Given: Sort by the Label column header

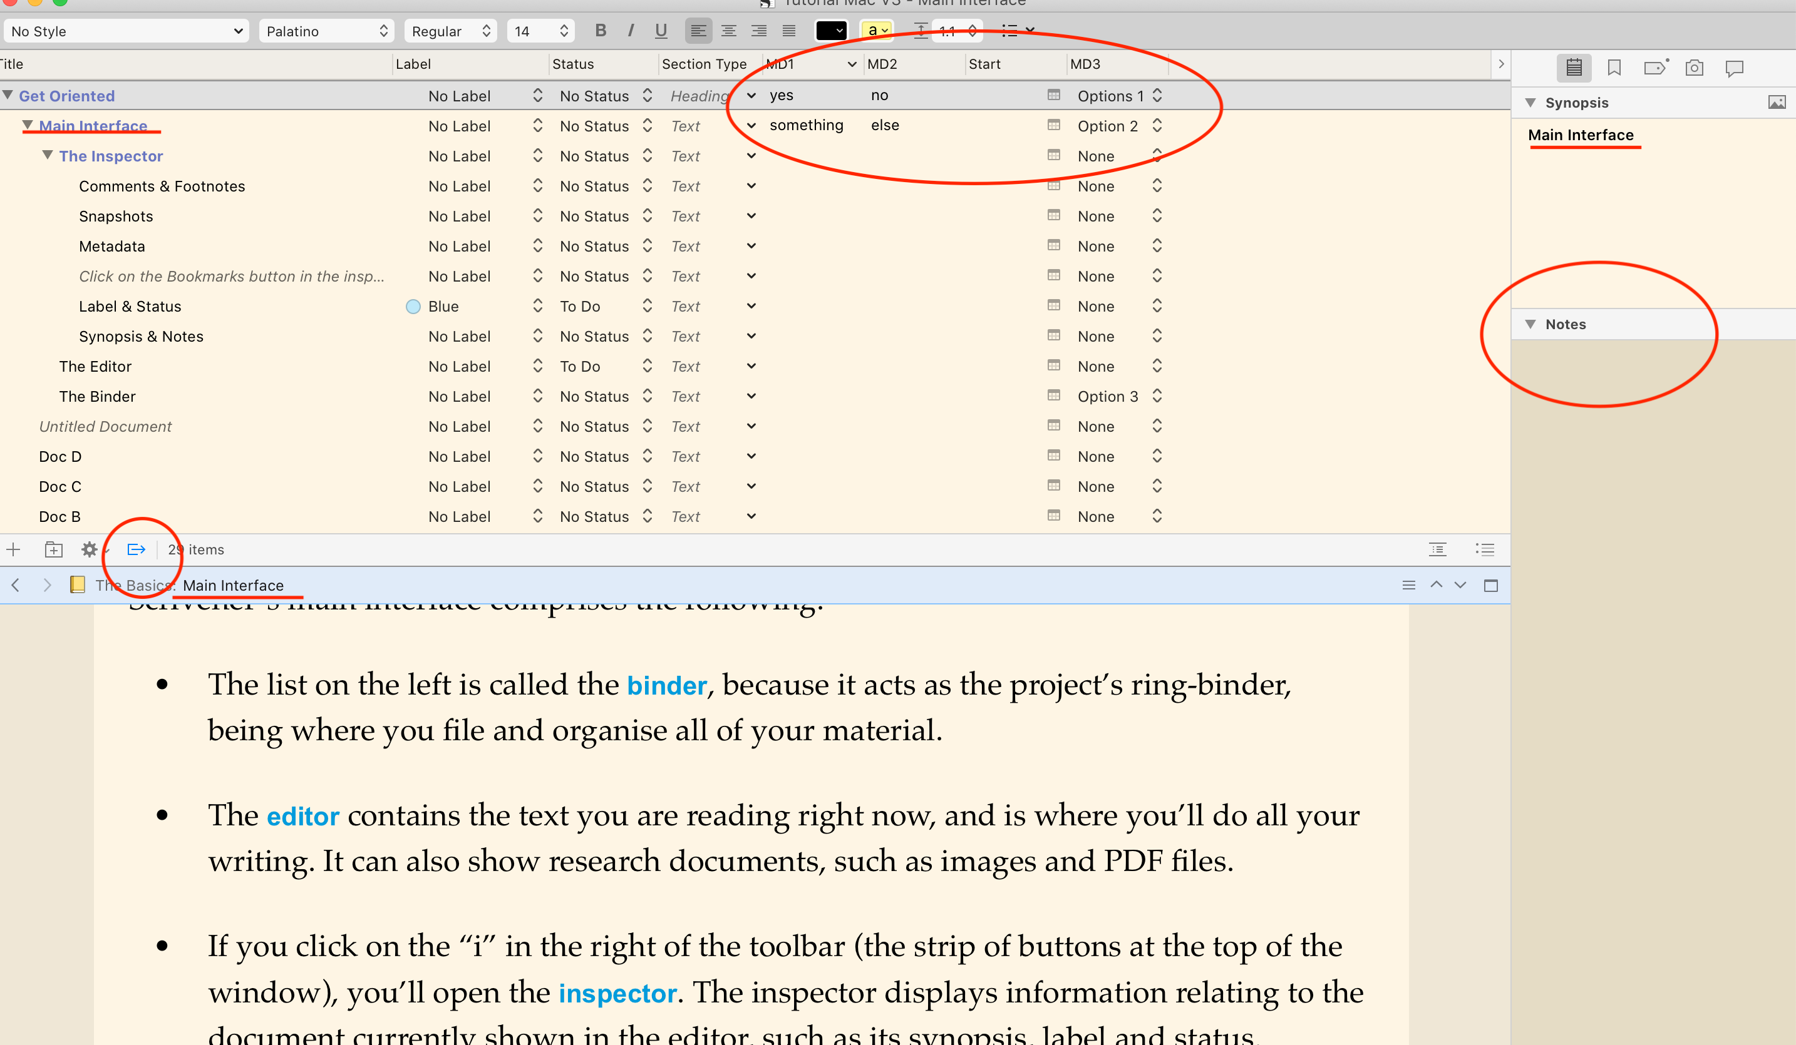Looking at the screenshot, I should [x=470, y=64].
